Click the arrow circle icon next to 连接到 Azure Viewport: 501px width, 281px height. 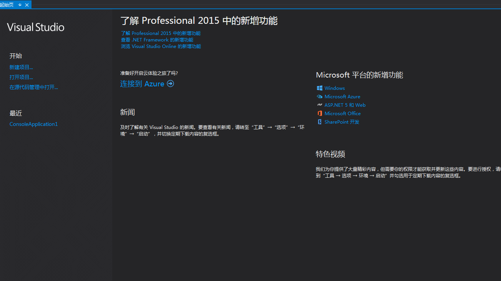point(170,84)
